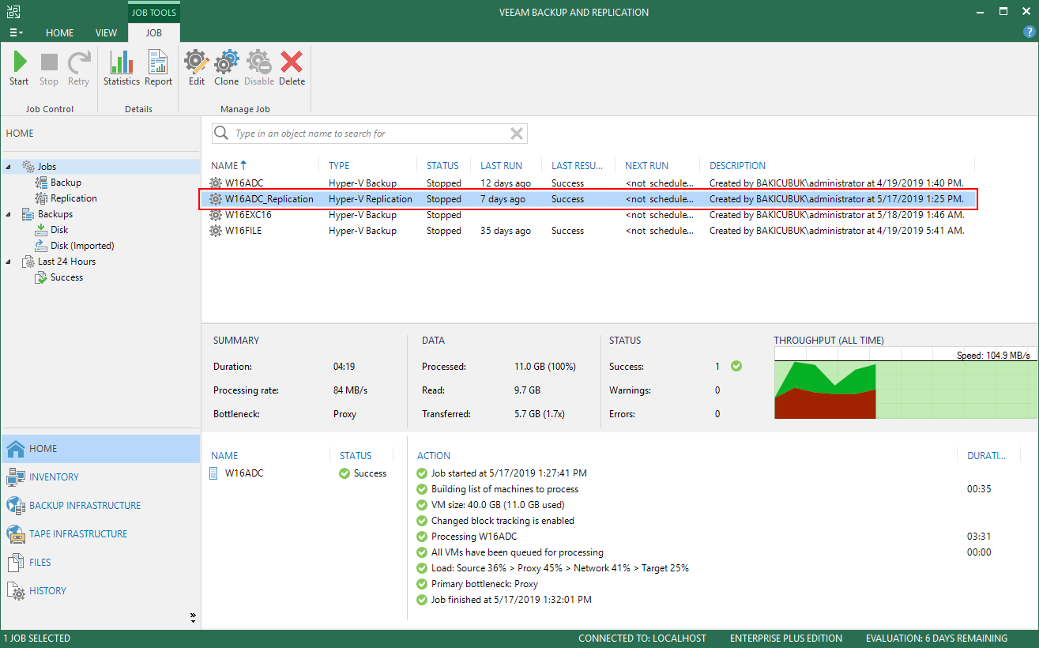Expand navigation pane options chevron

click(193, 616)
